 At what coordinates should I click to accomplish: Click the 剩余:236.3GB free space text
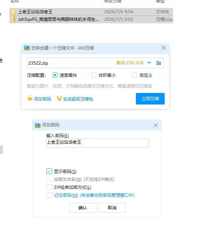(x=130, y=63)
